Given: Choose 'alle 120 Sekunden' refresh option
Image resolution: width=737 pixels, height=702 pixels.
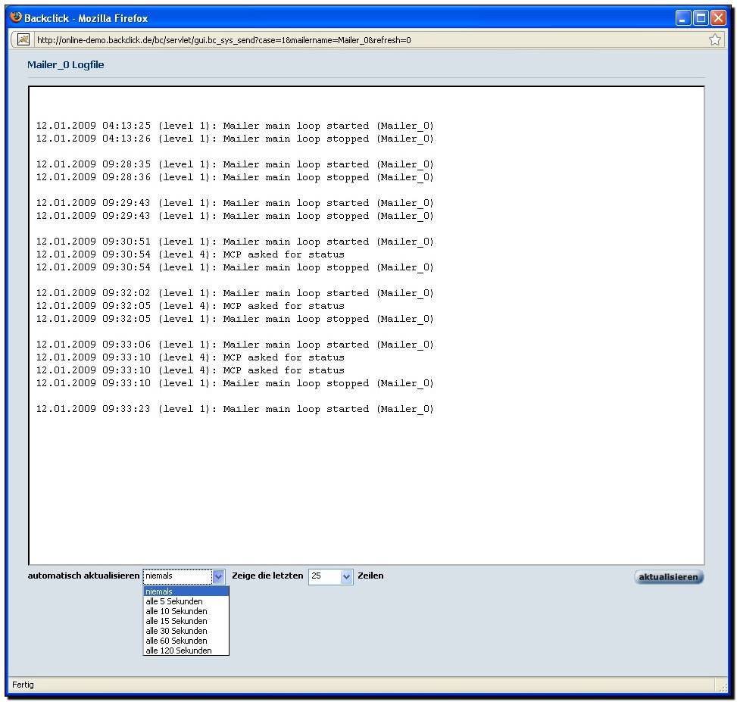Looking at the screenshot, I should point(186,651).
